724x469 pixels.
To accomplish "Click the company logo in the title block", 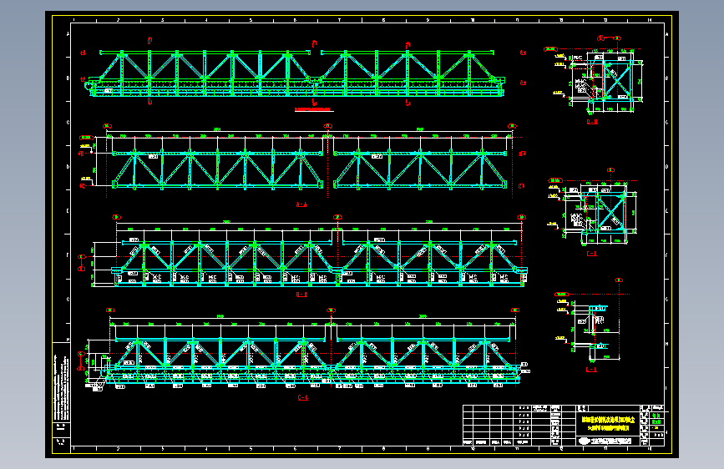I will tap(584, 441).
